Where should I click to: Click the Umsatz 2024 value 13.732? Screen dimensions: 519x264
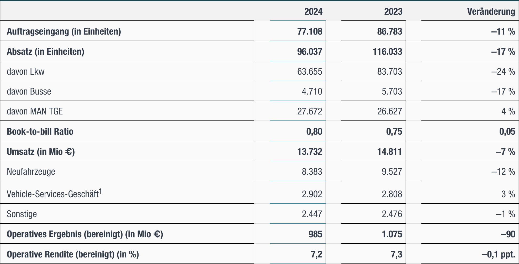click(310, 152)
